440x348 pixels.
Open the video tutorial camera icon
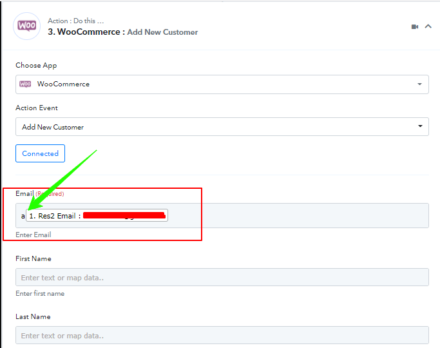coord(415,26)
